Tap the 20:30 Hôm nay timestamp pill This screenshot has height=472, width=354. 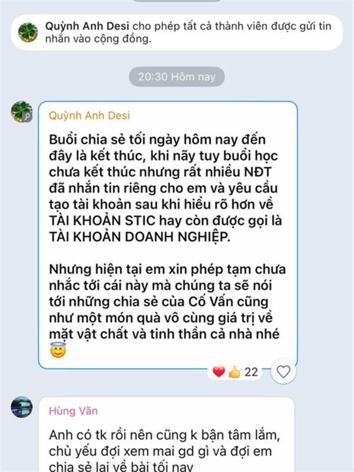pos(176,77)
